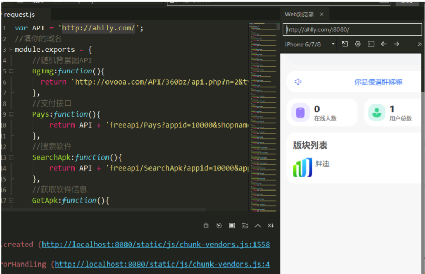425x274 pixels.
Task: Open the iPhone 6/7/8 device dropdown
Action: click(x=310, y=44)
